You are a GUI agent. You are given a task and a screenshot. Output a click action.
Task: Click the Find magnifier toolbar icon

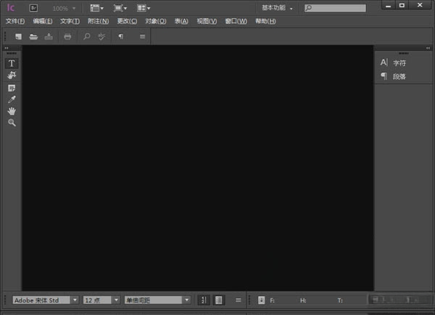click(86, 36)
